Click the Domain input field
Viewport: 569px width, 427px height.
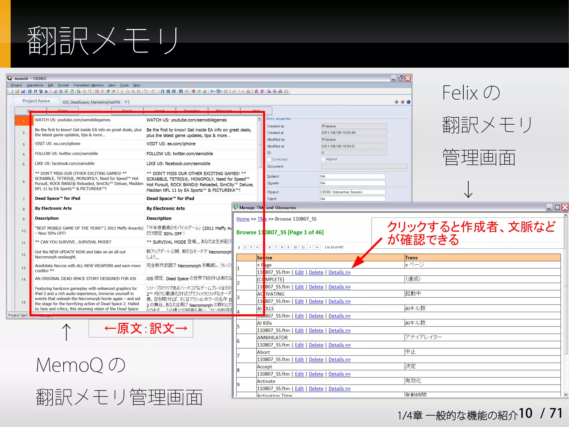pyautogui.click(x=352, y=183)
